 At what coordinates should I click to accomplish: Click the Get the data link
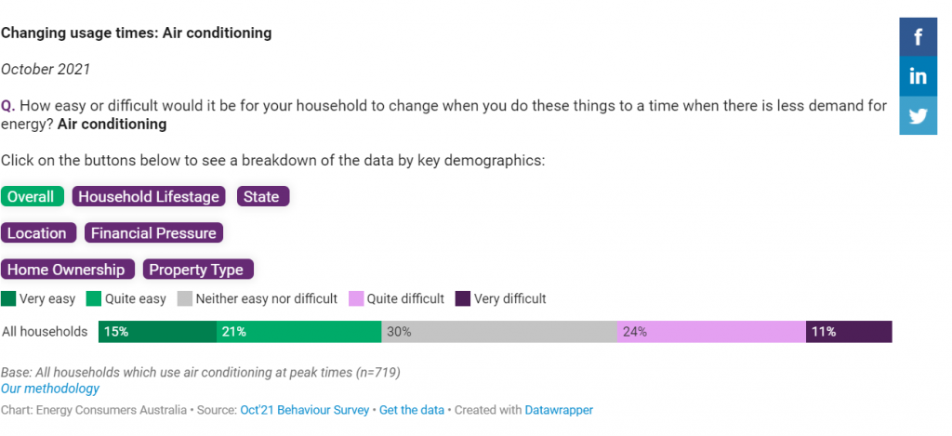[412, 410]
